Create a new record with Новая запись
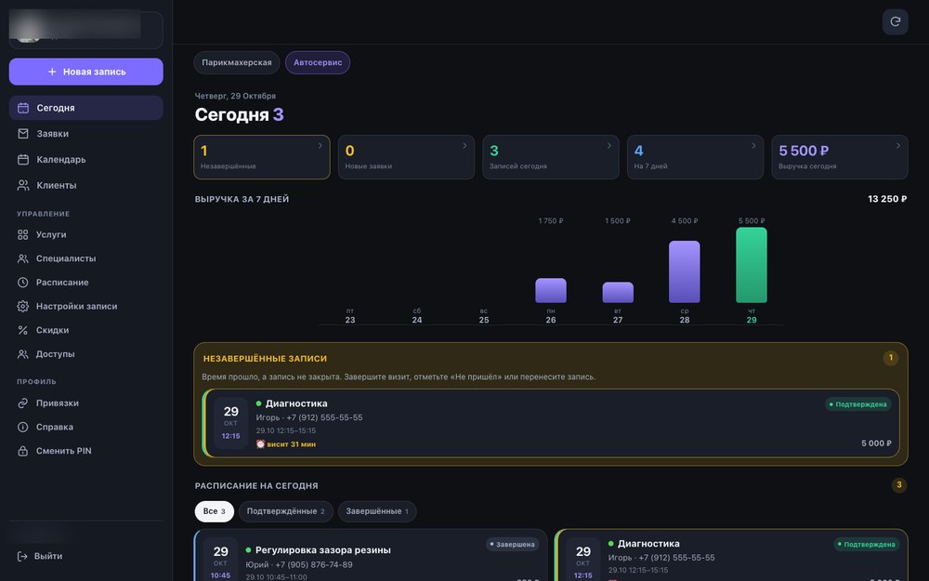The height and width of the screenshot is (581, 929). (x=85, y=72)
